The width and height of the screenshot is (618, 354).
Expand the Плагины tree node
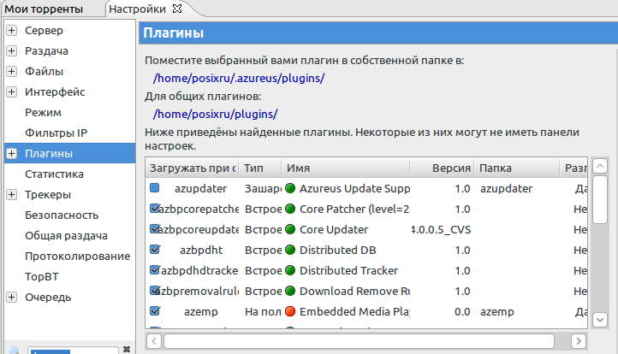(x=12, y=153)
